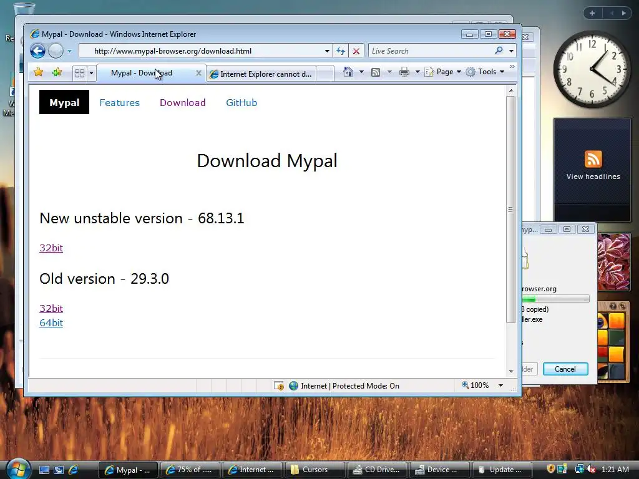Click the page vertical scrollbar thumb
This screenshot has height=479, width=639.
pyautogui.click(x=510, y=210)
